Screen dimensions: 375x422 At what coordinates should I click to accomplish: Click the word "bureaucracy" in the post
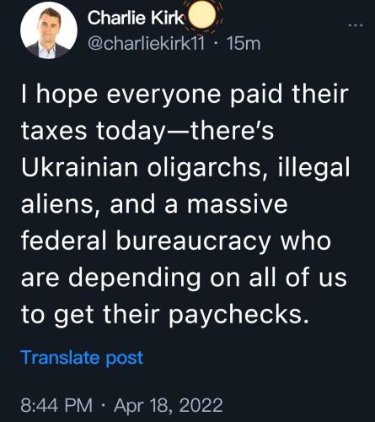tap(193, 242)
